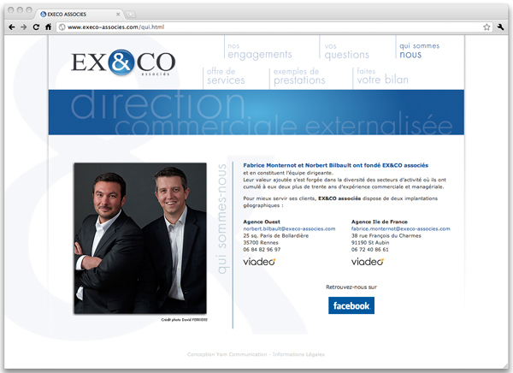Click the 'direction commerciale externalisée' banner
This screenshot has width=513, height=373.
(x=256, y=112)
